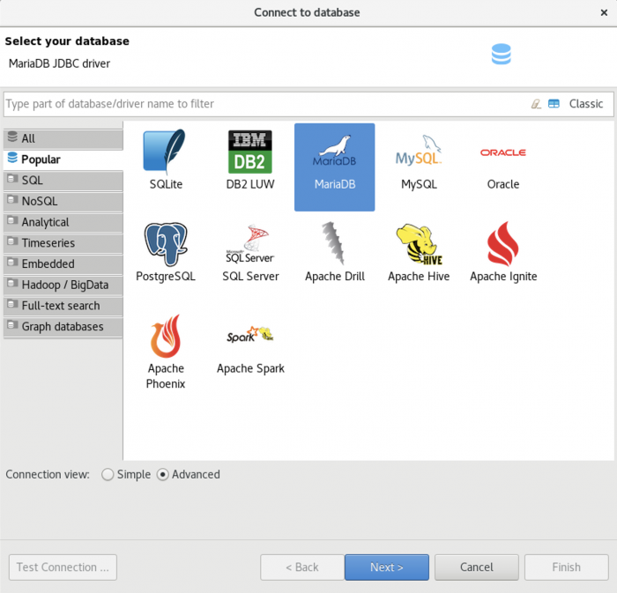Image resolution: width=617 pixels, height=593 pixels.
Task: Select the Apache Ignite flame icon
Action: (503, 244)
